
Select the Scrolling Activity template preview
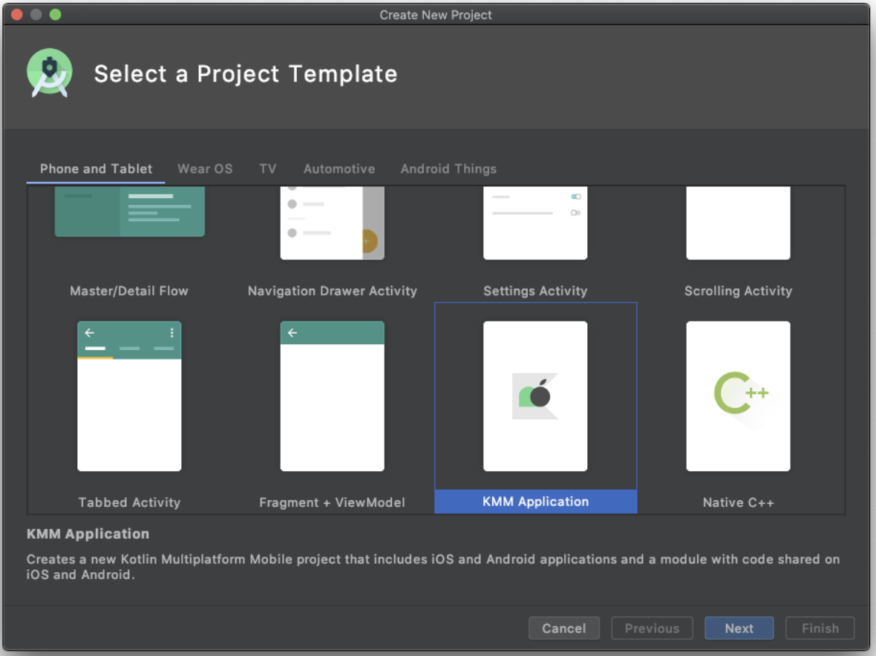click(738, 223)
